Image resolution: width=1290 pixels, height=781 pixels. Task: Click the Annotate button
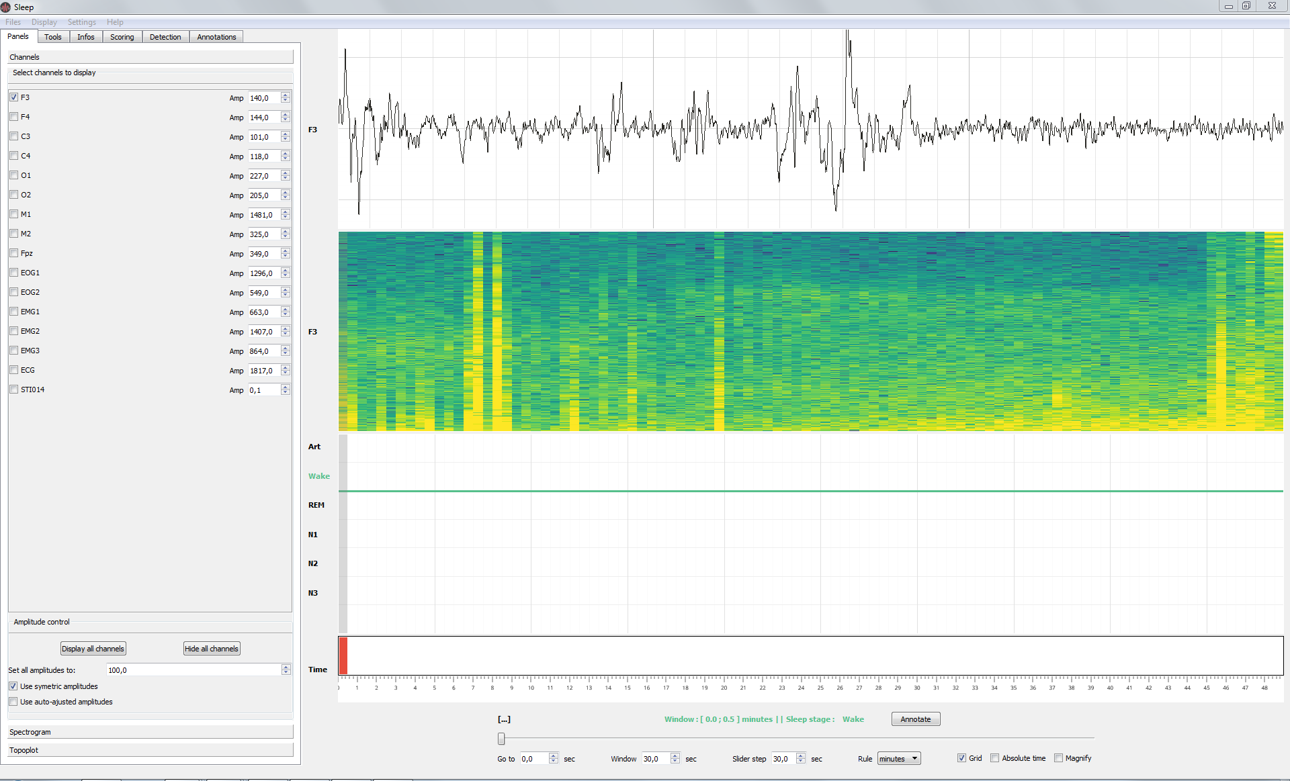pos(916,719)
